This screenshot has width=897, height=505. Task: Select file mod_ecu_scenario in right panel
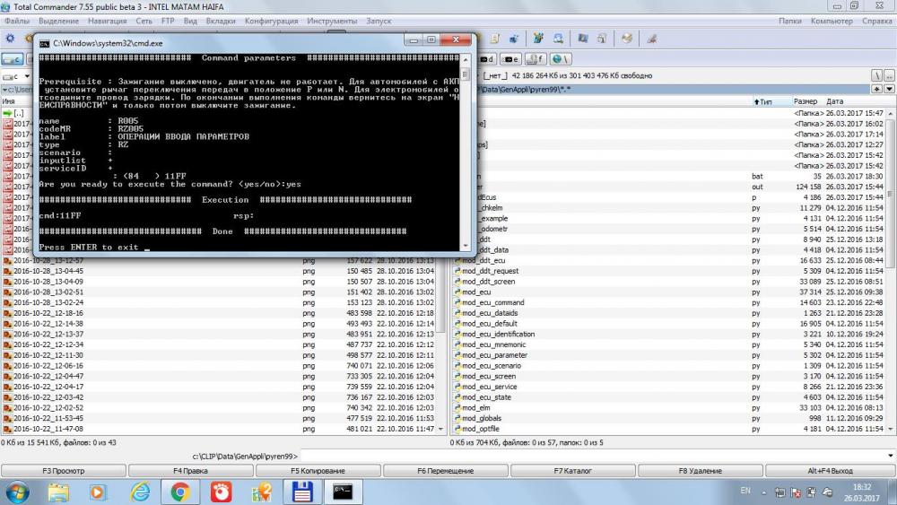[x=492, y=365]
